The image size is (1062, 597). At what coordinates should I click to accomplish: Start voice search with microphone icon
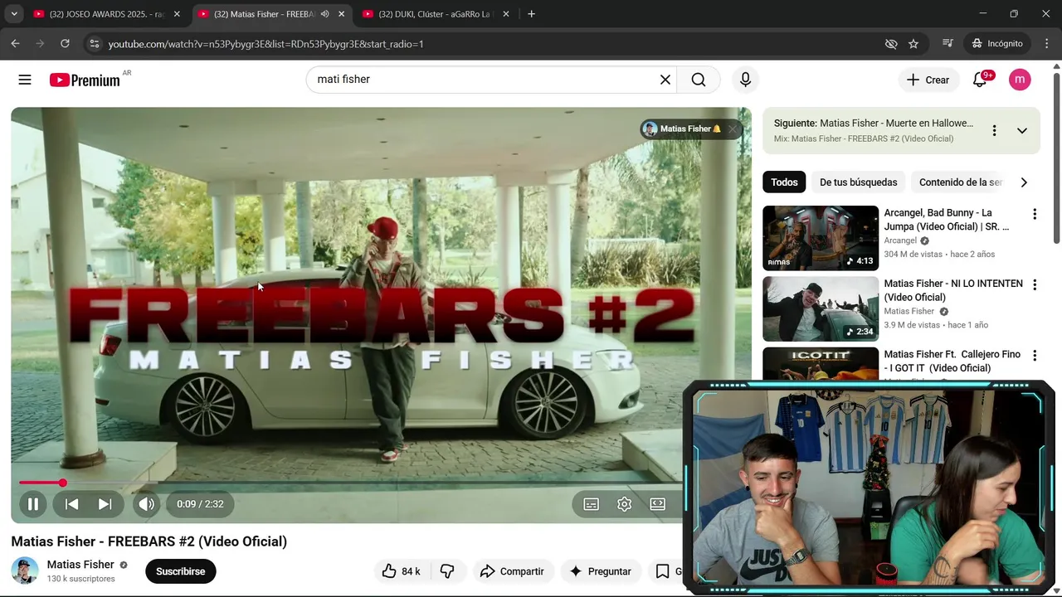[745, 80]
